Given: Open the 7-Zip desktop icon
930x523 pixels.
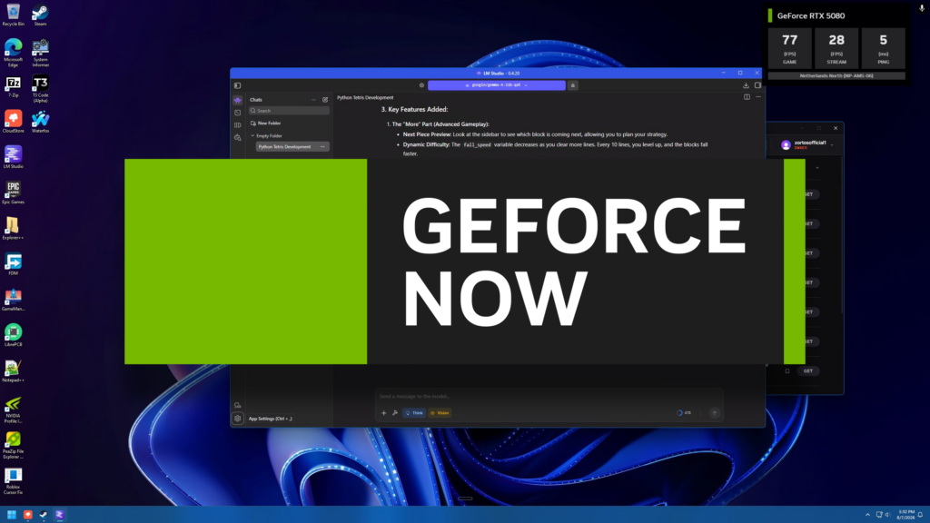Looking at the screenshot, I should pos(13,86).
